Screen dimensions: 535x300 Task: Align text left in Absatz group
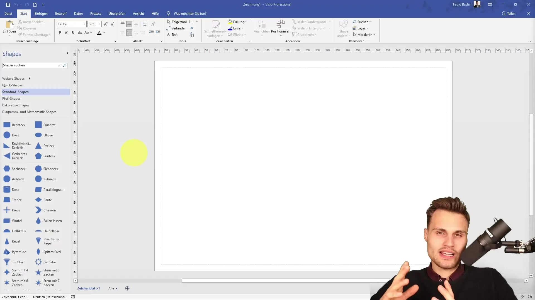[x=123, y=32]
